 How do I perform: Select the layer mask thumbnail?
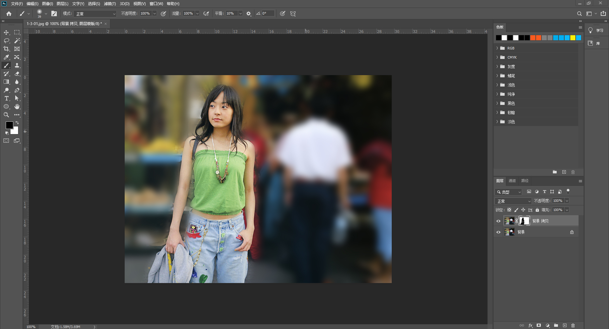pos(524,221)
